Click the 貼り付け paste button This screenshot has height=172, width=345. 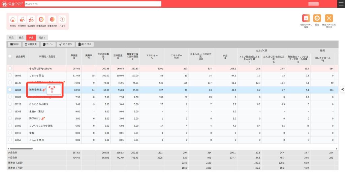tap(85, 44)
